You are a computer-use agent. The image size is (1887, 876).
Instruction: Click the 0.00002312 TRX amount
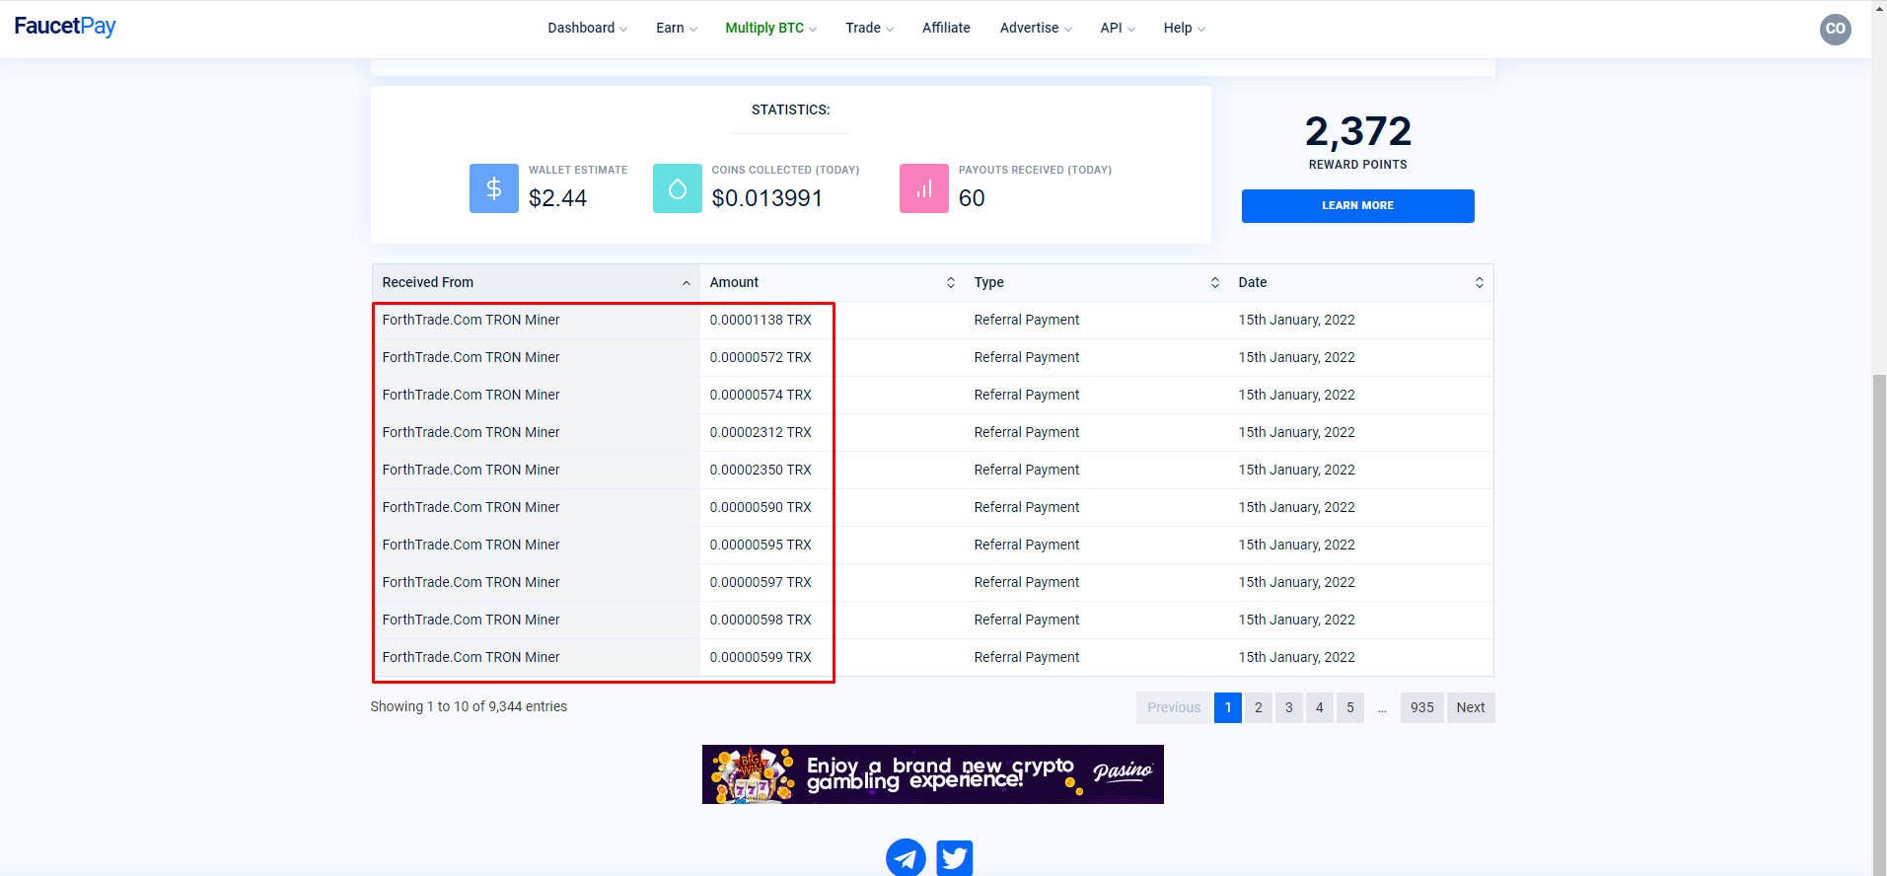(x=761, y=432)
